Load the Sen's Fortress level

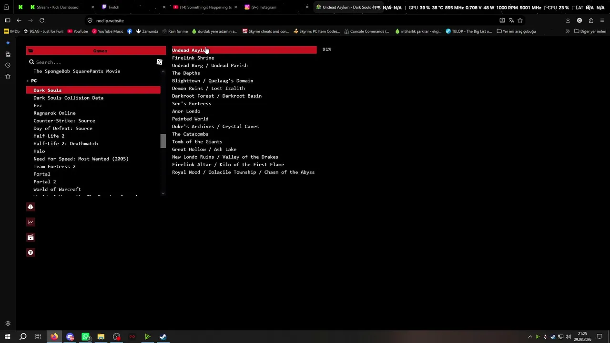[x=192, y=103]
